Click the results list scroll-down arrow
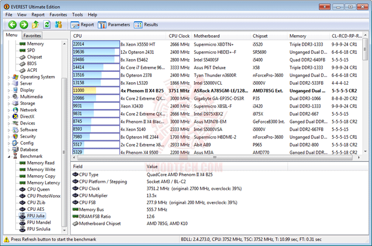This screenshot has height=246, width=372. pyautogui.click(x=365, y=151)
